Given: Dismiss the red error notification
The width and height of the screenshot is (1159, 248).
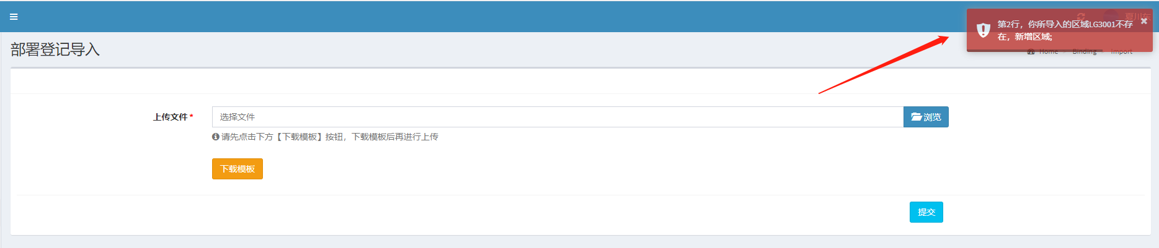Looking at the screenshot, I should (1144, 20).
